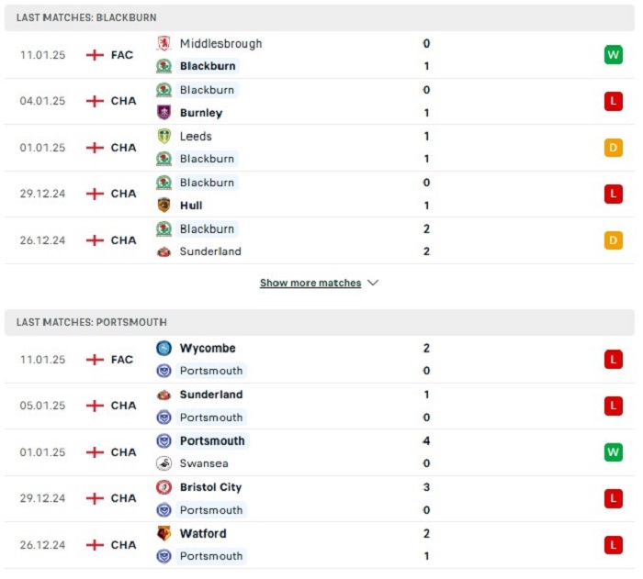Click the green W badge for Swansea match
The height and width of the screenshot is (579, 643).
[613, 452]
